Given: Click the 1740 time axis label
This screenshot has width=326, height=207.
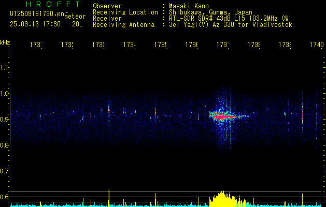Looking at the screenshot, I should click(x=317, y=45).
